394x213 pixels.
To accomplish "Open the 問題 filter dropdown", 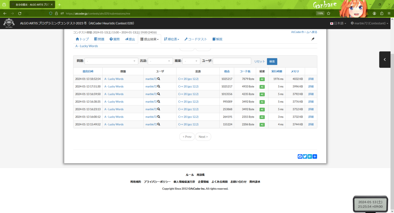I will [112, 61].
